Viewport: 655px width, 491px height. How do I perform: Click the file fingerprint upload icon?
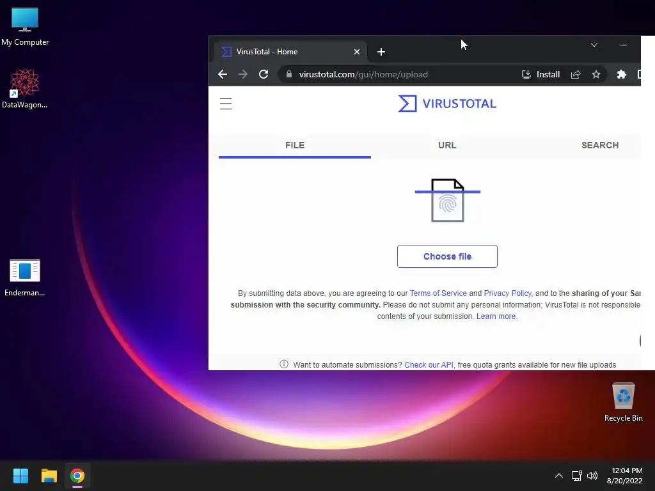[x=447, y=200]
